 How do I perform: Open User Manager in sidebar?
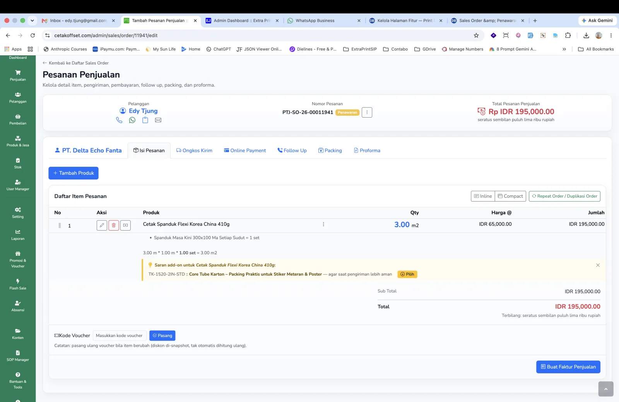point(18,185)
